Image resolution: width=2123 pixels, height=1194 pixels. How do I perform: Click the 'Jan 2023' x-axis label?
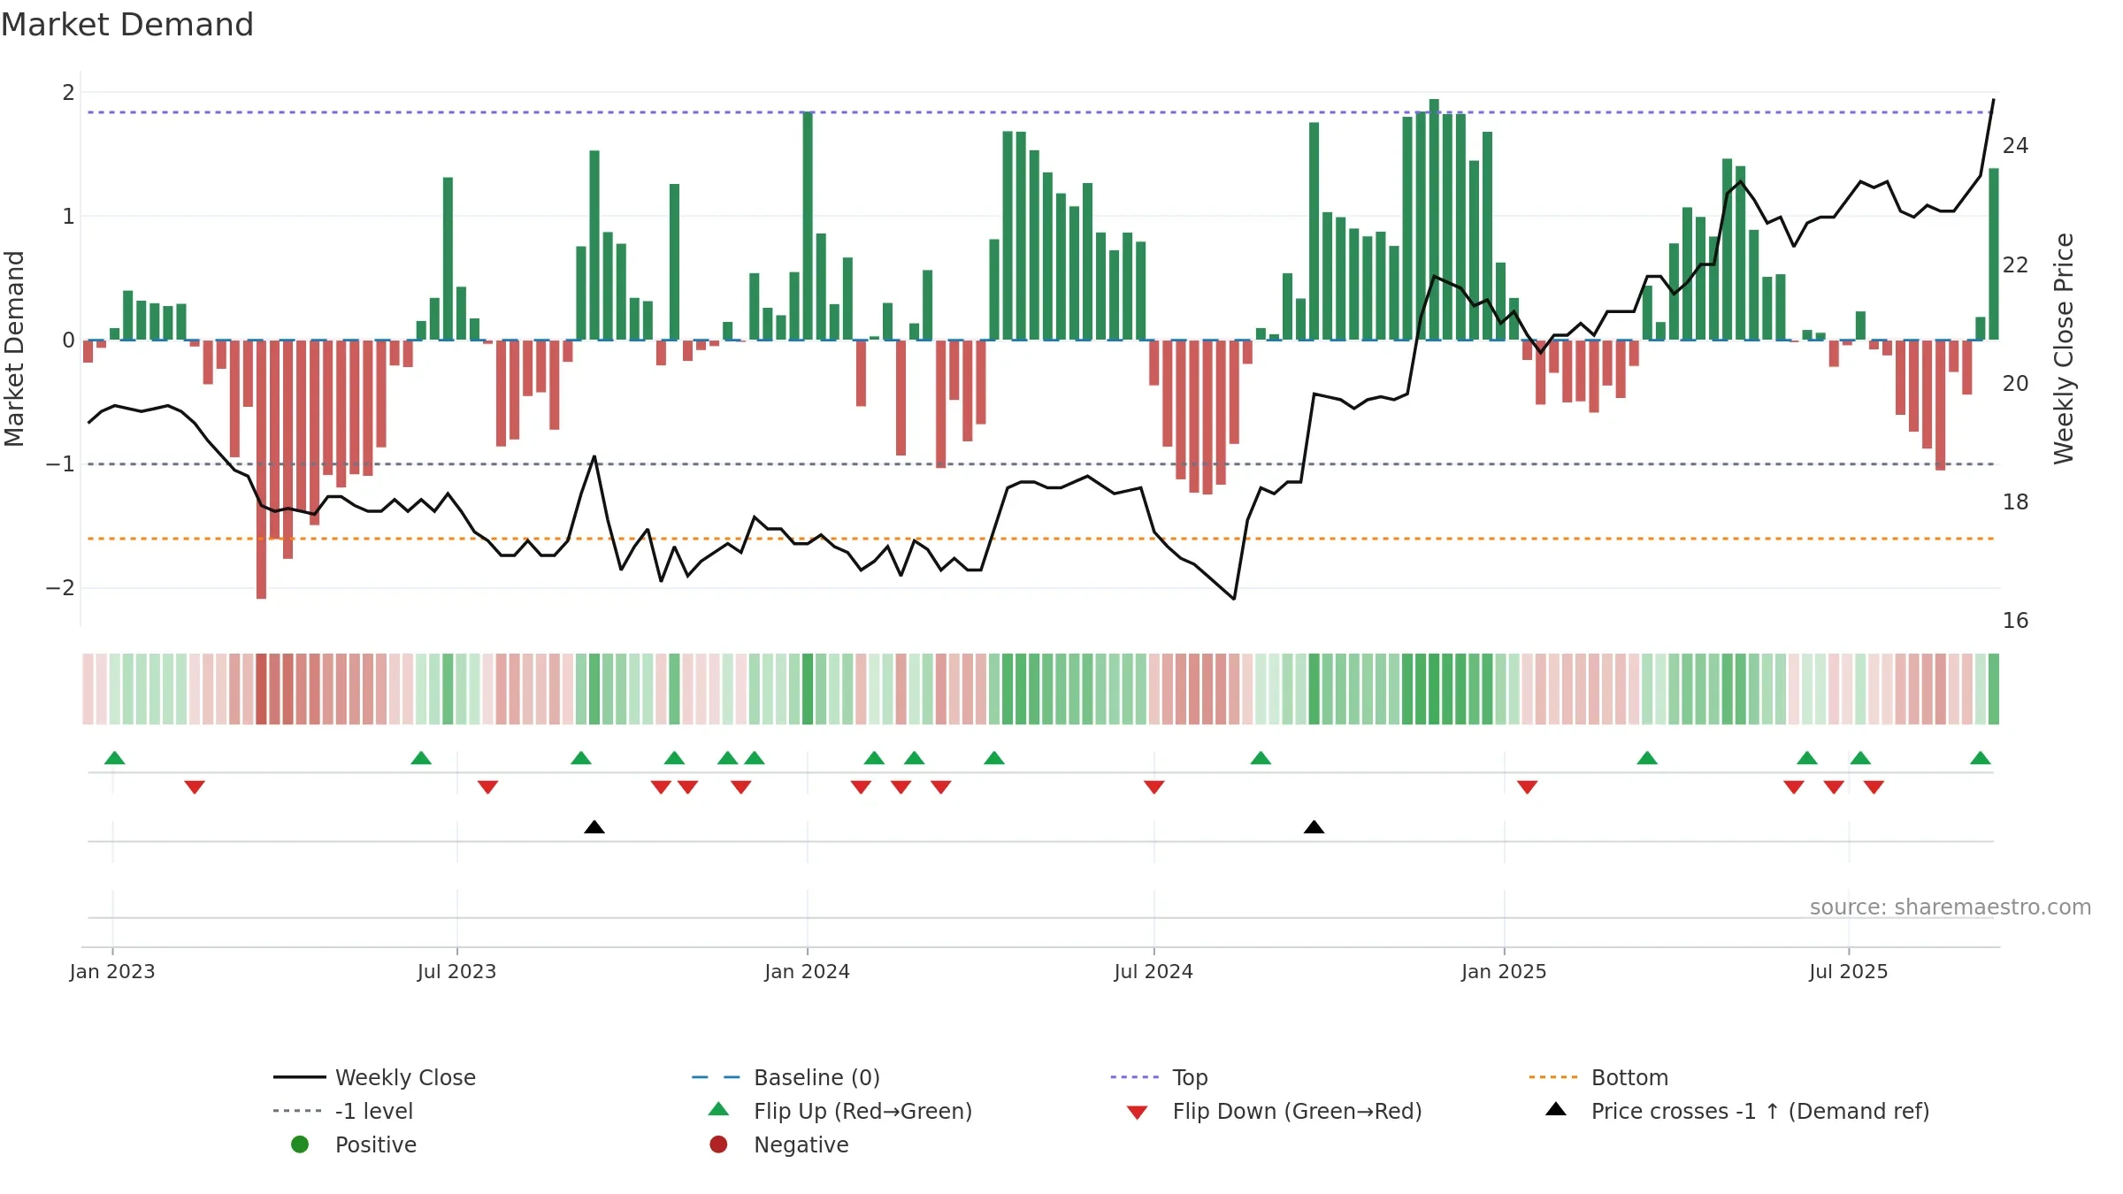tap(112, 971)
